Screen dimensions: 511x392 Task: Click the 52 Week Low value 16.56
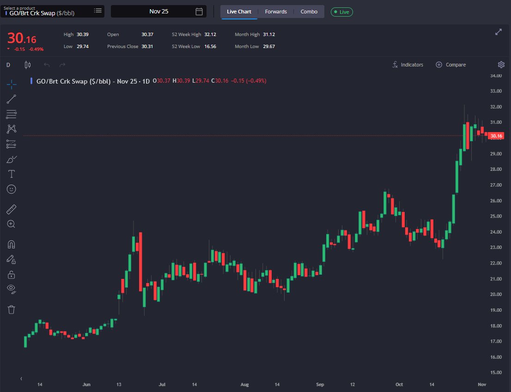pos(210,47)
